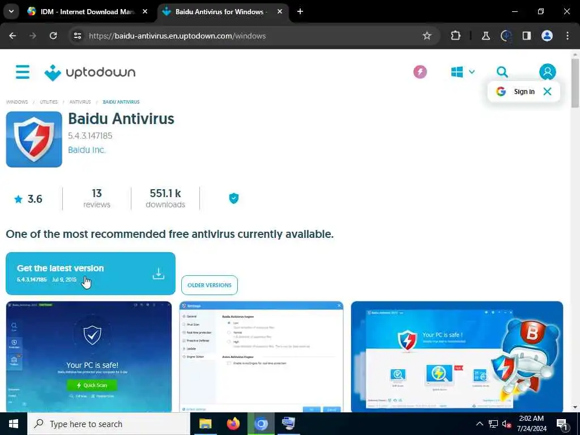
Task: Open the pink lightning Turbo icon
Action: click(420, 72)
